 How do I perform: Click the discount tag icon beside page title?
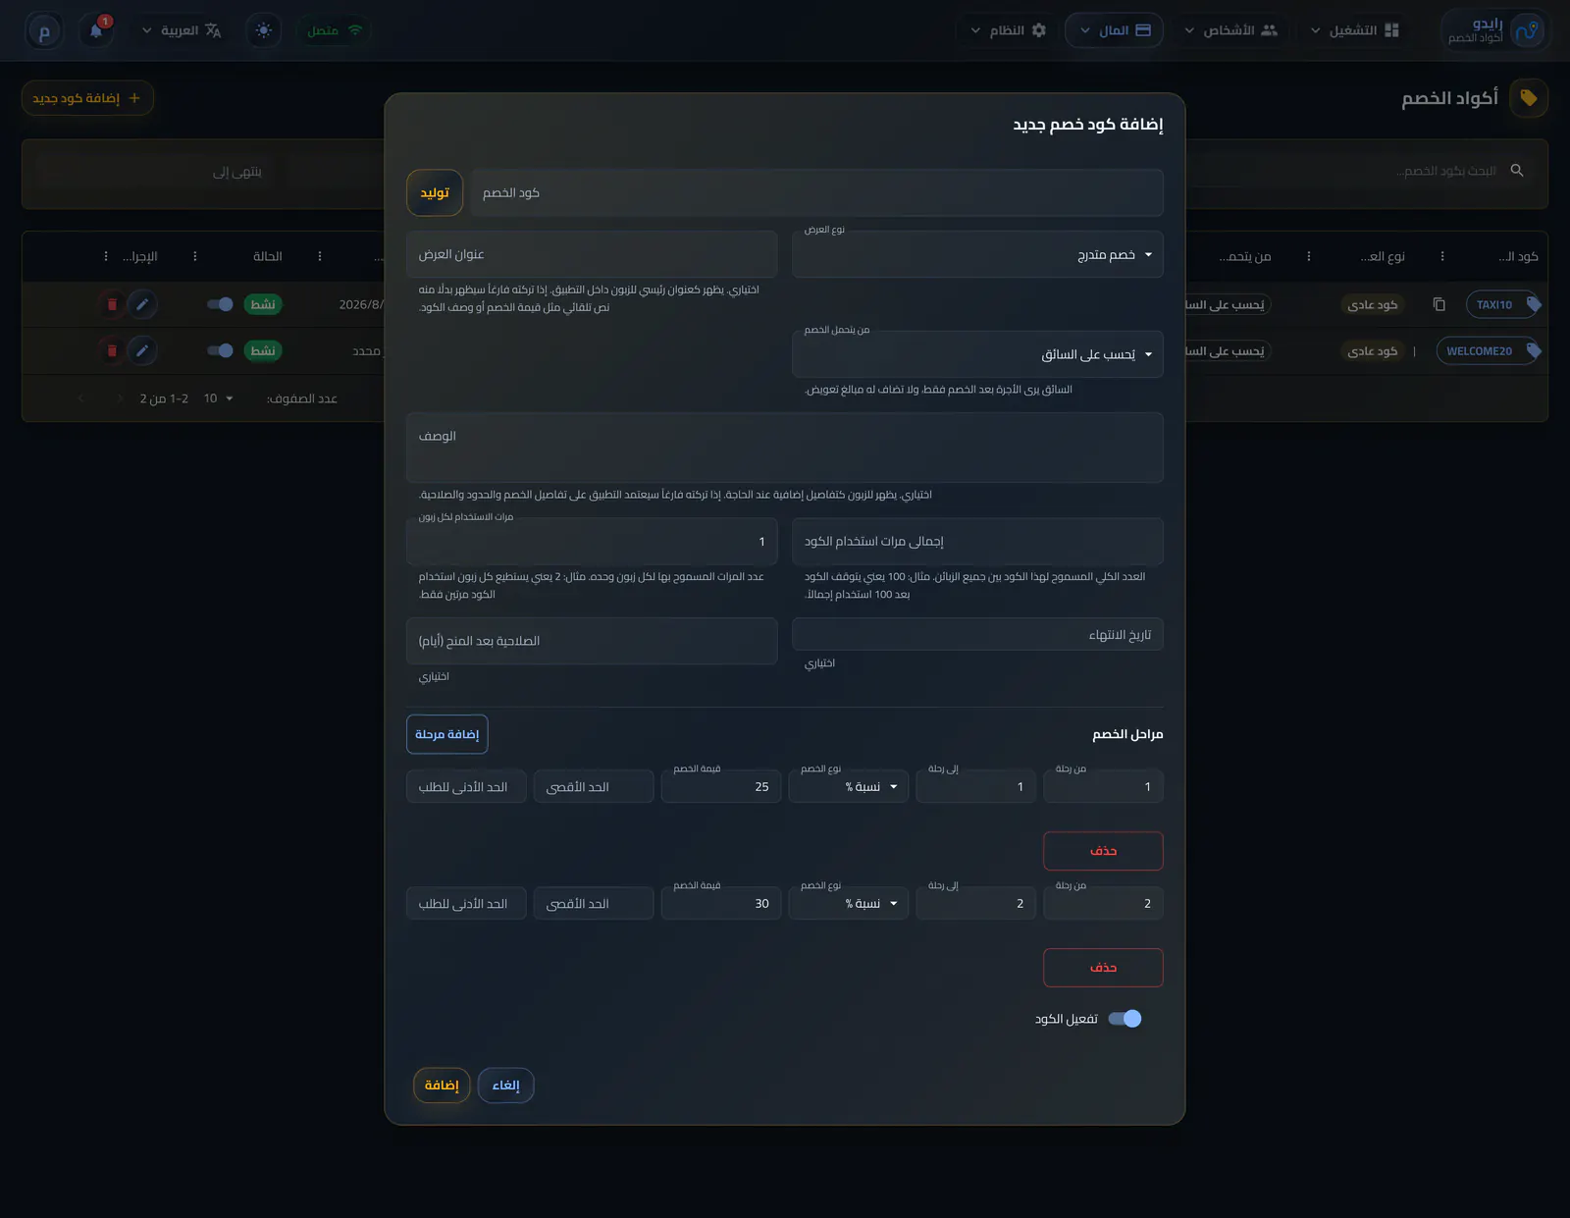coord(1529,98)
